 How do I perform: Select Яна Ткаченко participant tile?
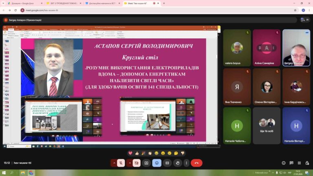click(x=237, y=87)
